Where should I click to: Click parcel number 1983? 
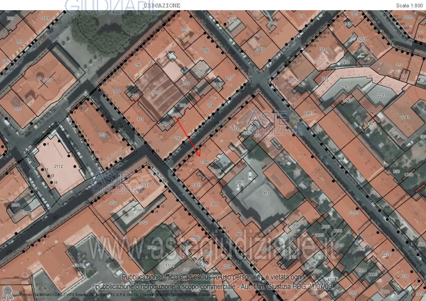click(x=239, y=182)
